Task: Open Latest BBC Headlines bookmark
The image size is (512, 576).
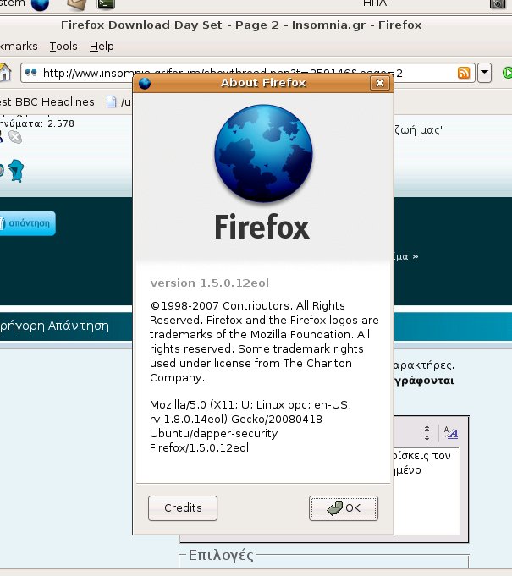Action: click(47, 101)
